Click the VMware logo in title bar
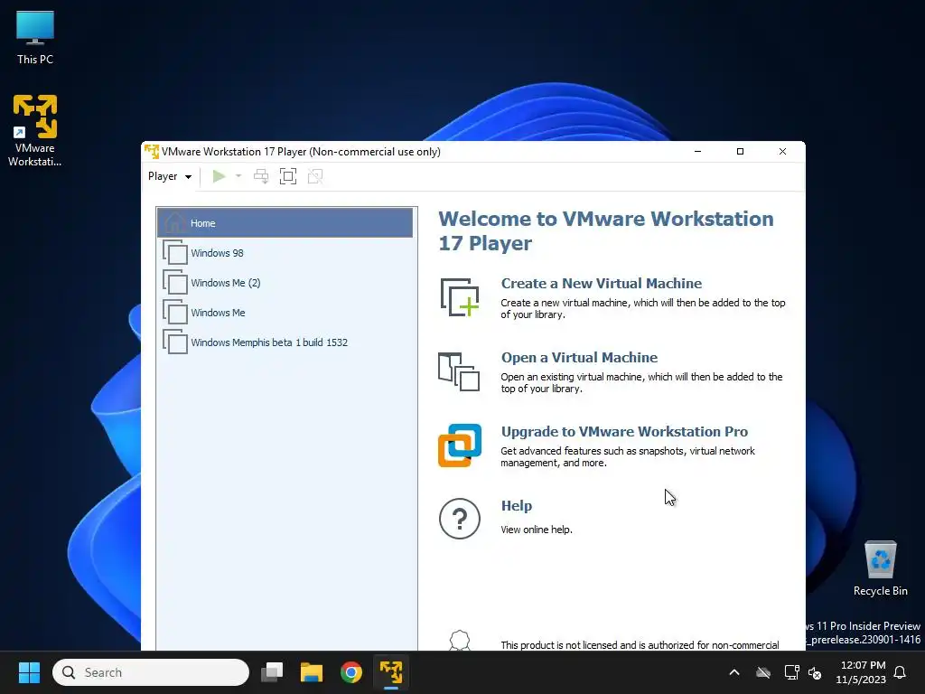The width and height of the screenshot is (925, 694). [x=152, y=152]
